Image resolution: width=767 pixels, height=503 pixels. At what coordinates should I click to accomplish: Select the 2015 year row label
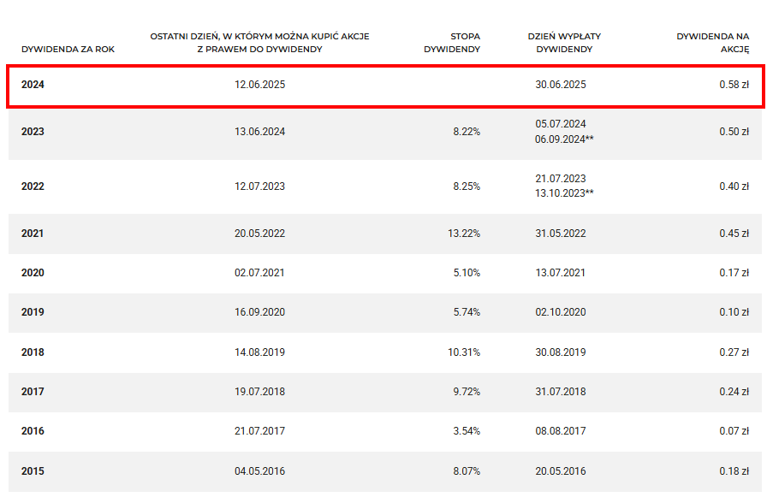point(33,471)
